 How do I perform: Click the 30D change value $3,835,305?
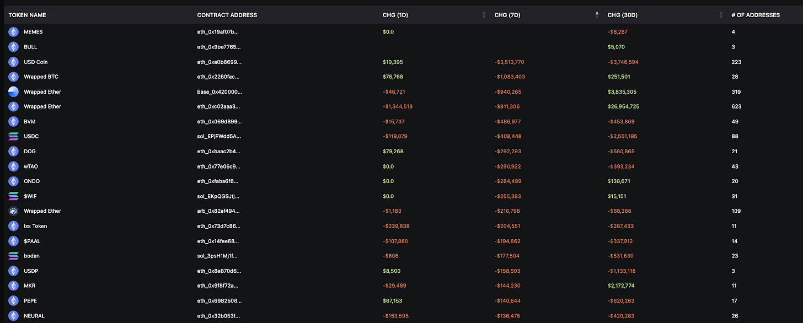(x=622, y=91)
